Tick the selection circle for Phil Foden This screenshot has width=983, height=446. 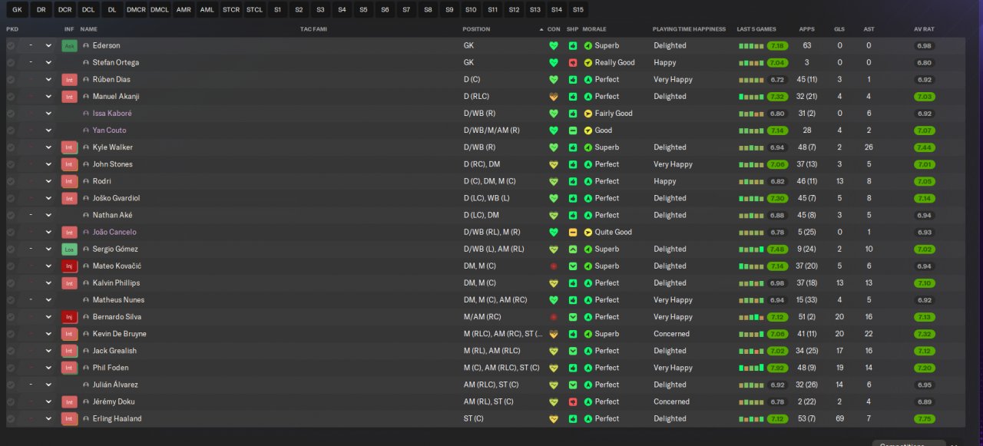[x=11, y=368]
